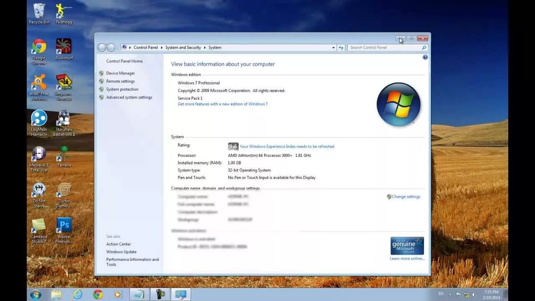The width and height of the screenshot is (535, 301).
Task: Launch Adobe Photoshop from the desktop
Action: coord(64,231)
